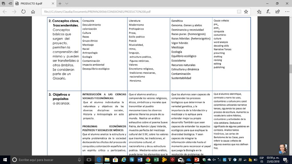Image resolution: width=292 pixels, height=164 pixels.
Task: Switch to Edge in the taskbar
Action: click(99, 160)
